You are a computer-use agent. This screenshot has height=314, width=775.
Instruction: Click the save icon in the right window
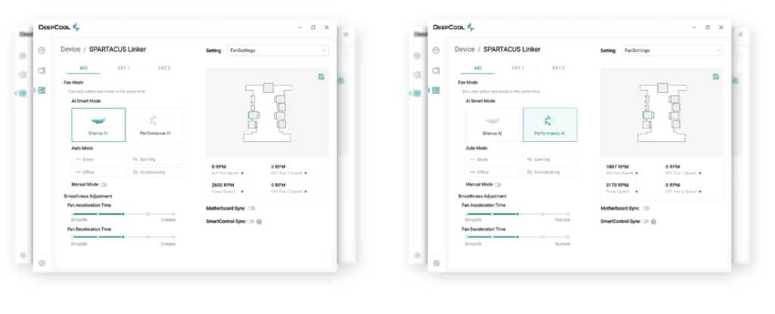[716, 76]
